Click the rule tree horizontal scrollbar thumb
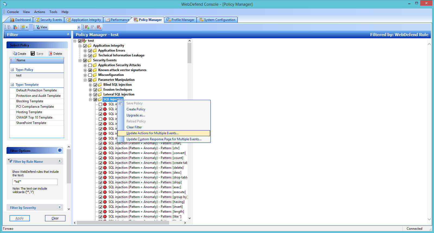 (x=123, y=223)
